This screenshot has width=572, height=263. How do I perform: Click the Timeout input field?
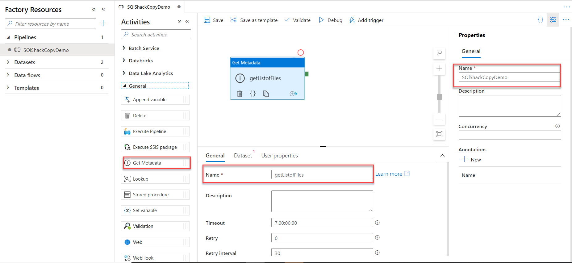[x=322, y=223]
